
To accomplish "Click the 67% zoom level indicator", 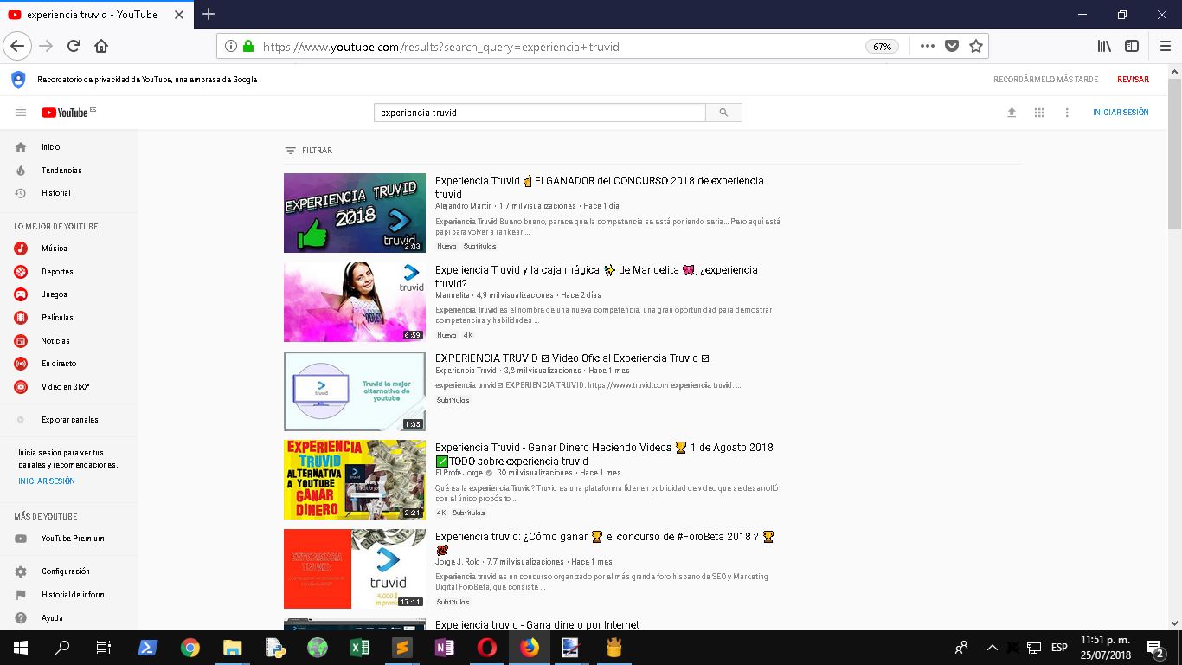I will tap(882, 47).
